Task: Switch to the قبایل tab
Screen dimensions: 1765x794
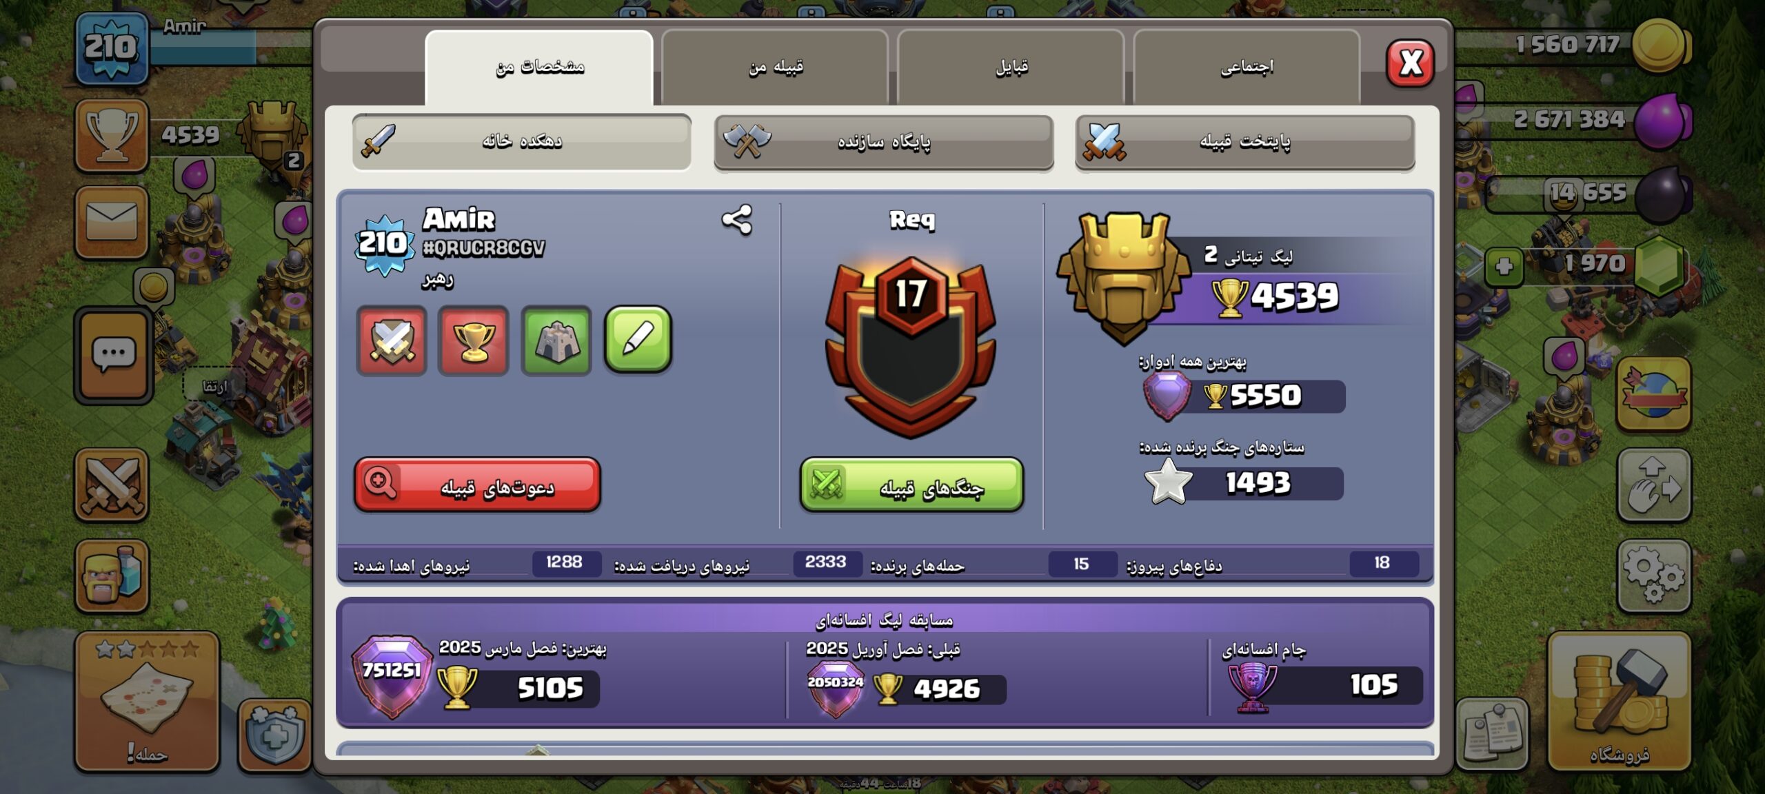Action: pos(1011,67)
